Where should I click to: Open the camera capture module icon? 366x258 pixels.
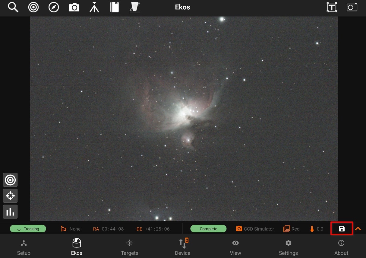pyautogui.click(x=74, y=7)
